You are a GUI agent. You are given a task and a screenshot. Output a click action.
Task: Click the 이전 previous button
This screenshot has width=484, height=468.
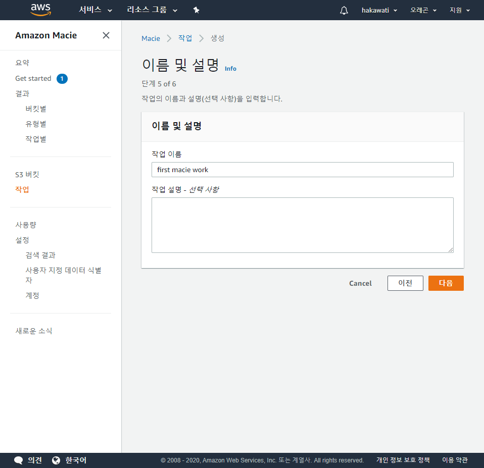(x=405, y=283)
